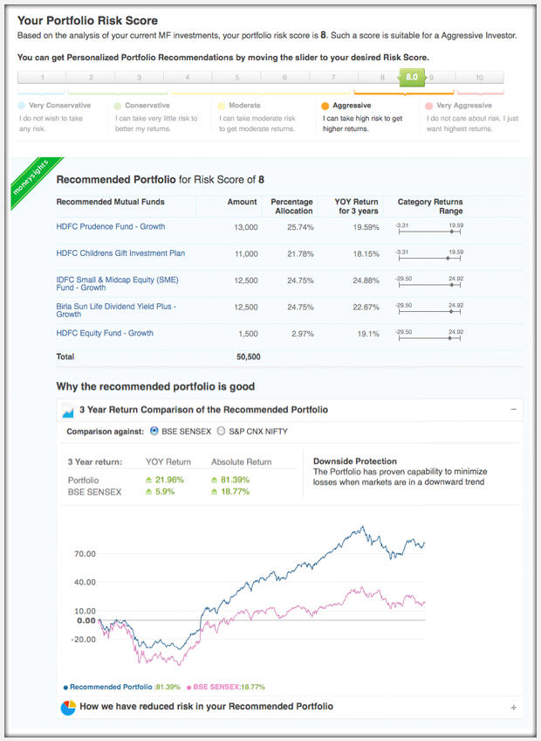
Task: Set risk slider to score 1
Action: pyautogui.click(x=42, y=77)
